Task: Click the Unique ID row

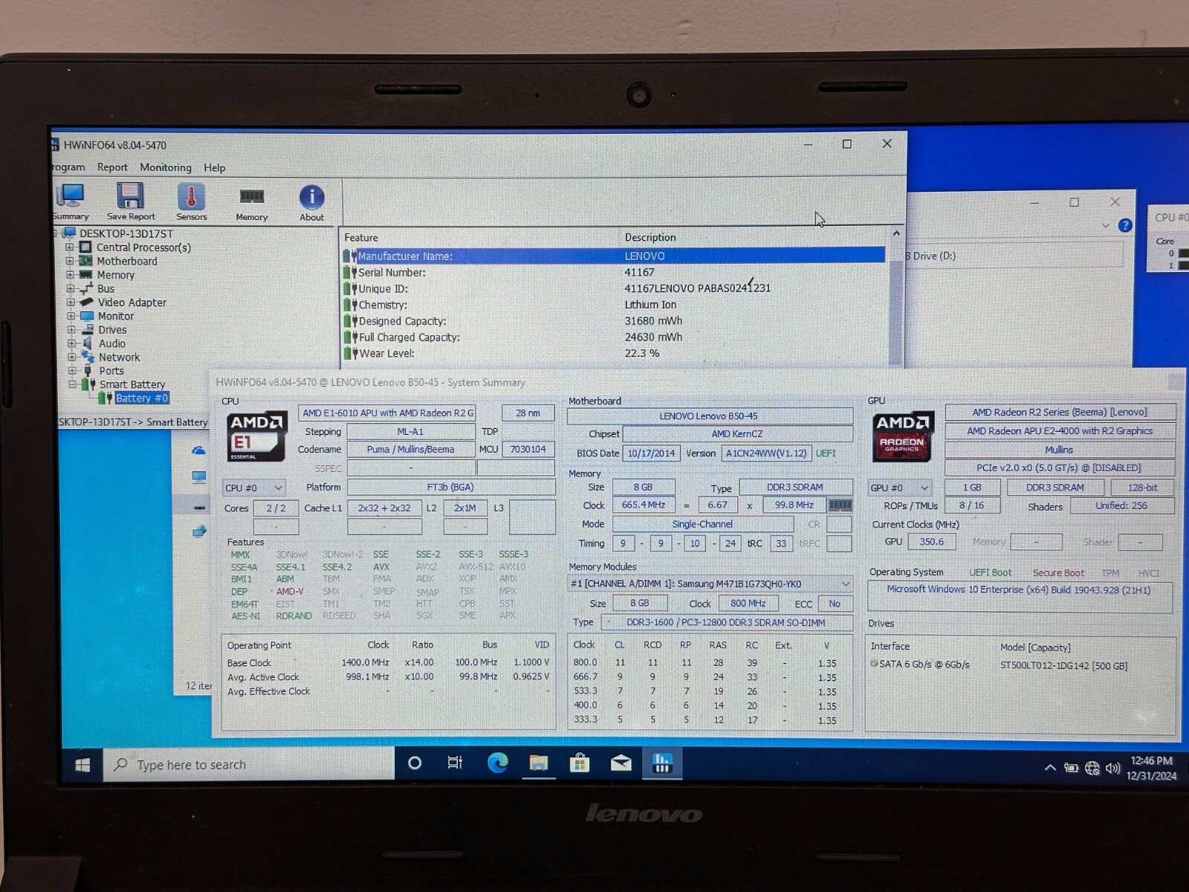Action: tap(614, 288)
